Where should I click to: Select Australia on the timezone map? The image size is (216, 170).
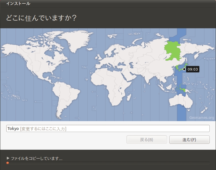[x=181, y=101]
